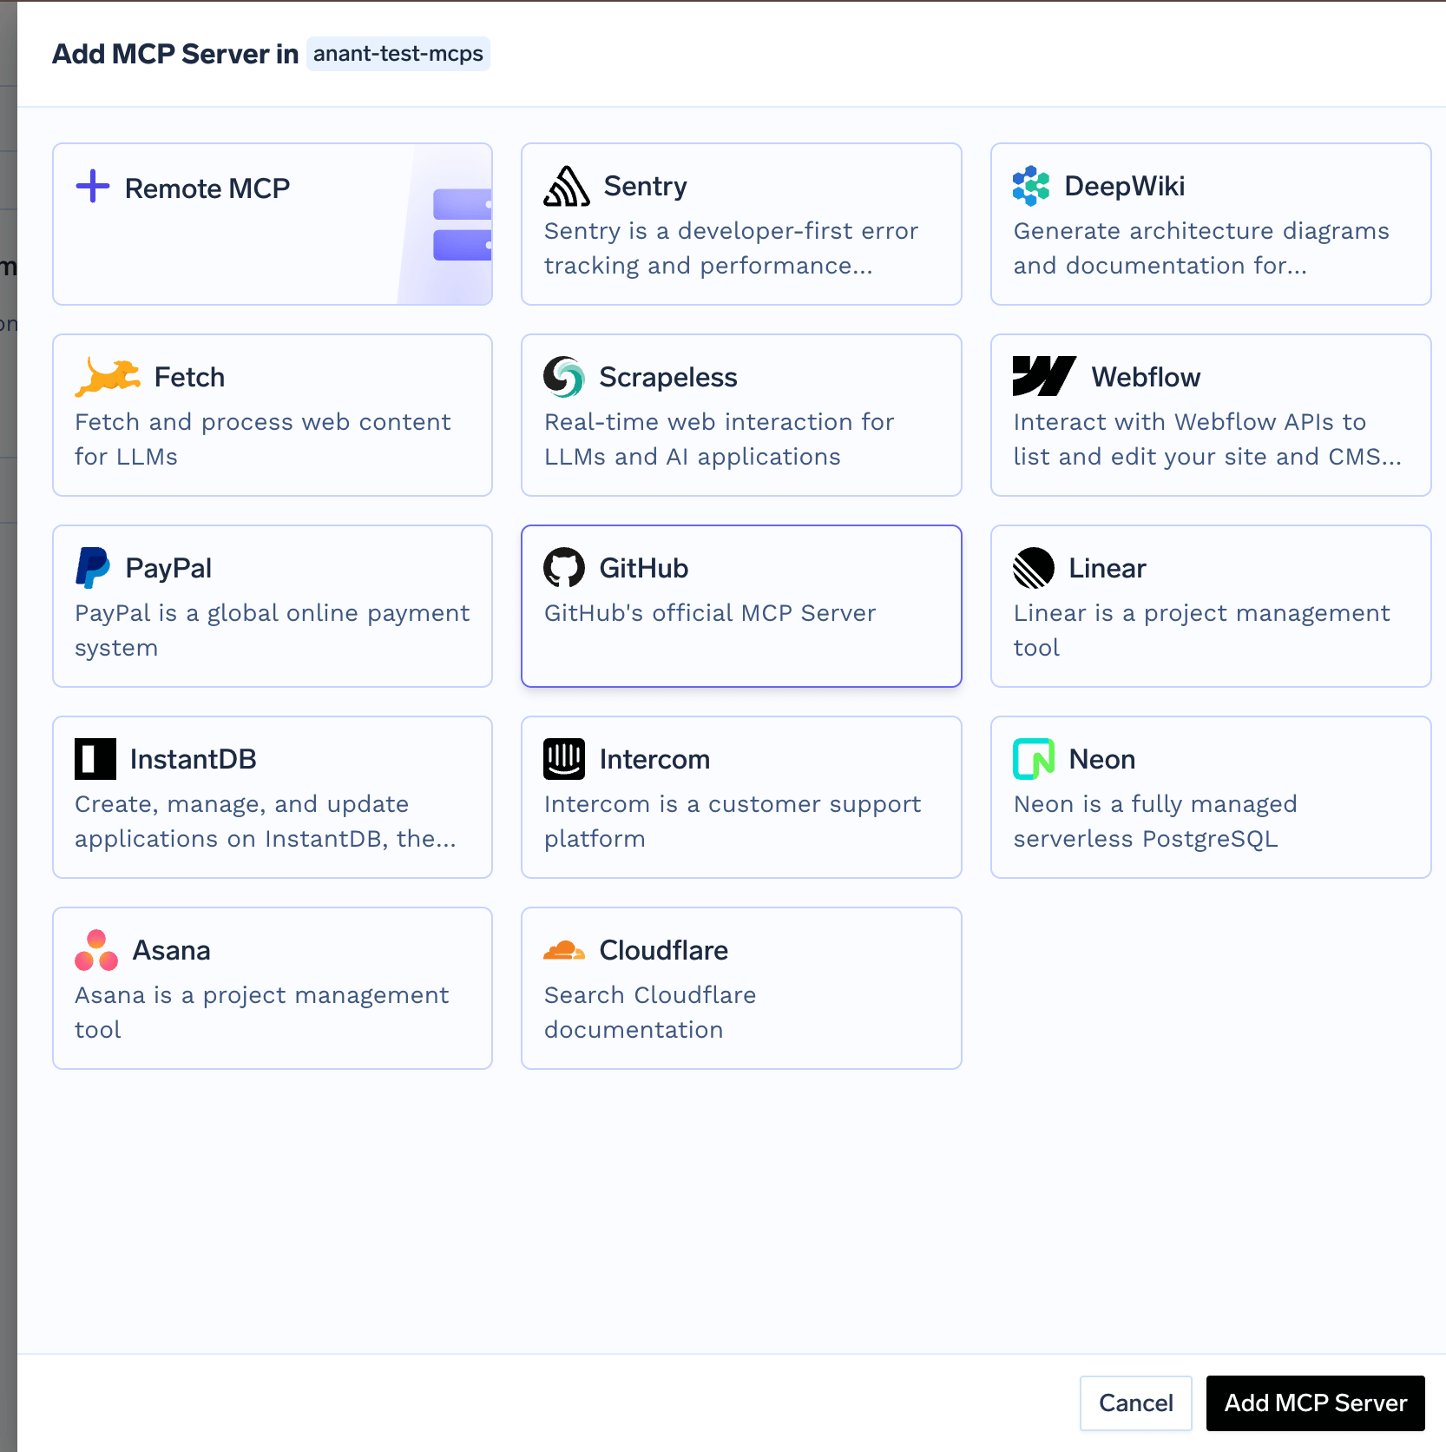Click the Webflow logo icon
The image size is (1446, 1452).
[x=1045, y=376]
